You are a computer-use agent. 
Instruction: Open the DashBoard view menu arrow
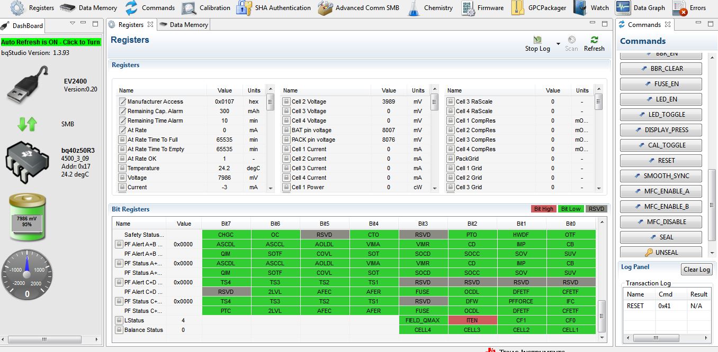coord(73,24)
